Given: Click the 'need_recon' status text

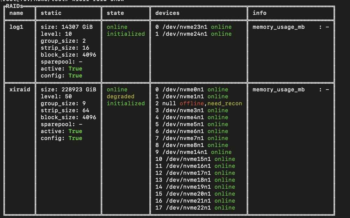Looking at the screenshot, I should (225, 104).
